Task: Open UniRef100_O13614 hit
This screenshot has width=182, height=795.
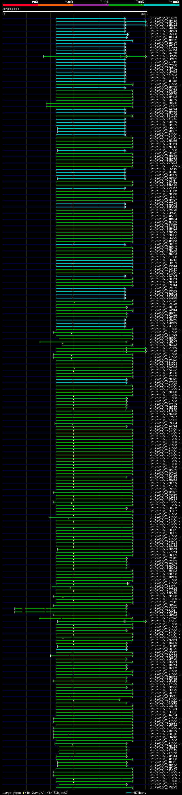Action: point(163,266)
